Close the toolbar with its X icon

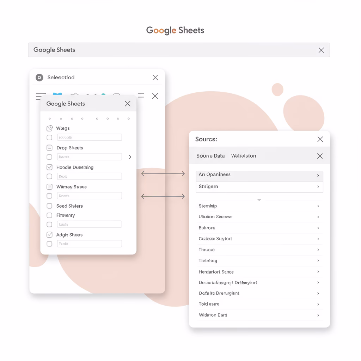[x=155, y=96]
